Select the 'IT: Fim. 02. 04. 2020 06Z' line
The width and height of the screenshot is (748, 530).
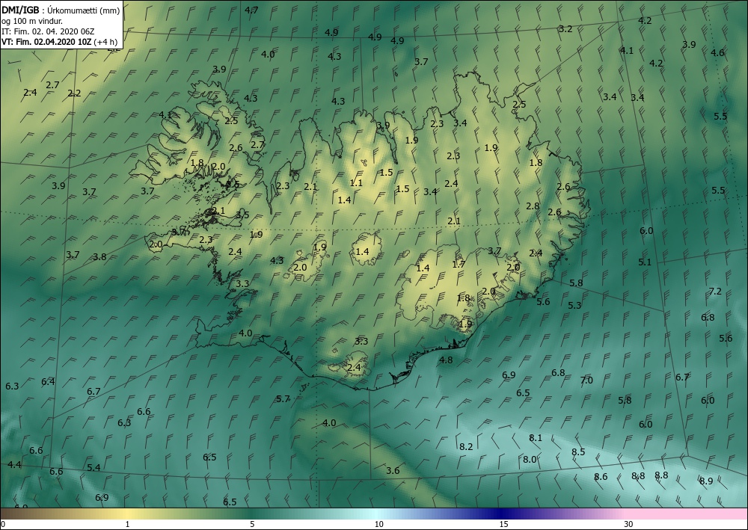point(48,31)
